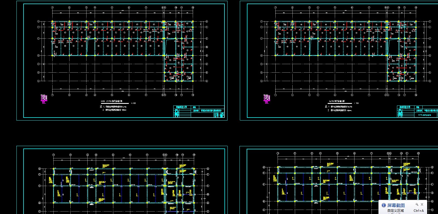438x214 pixels.
Task: Select the top-right floor plan sheet
Action: (339, 61)
